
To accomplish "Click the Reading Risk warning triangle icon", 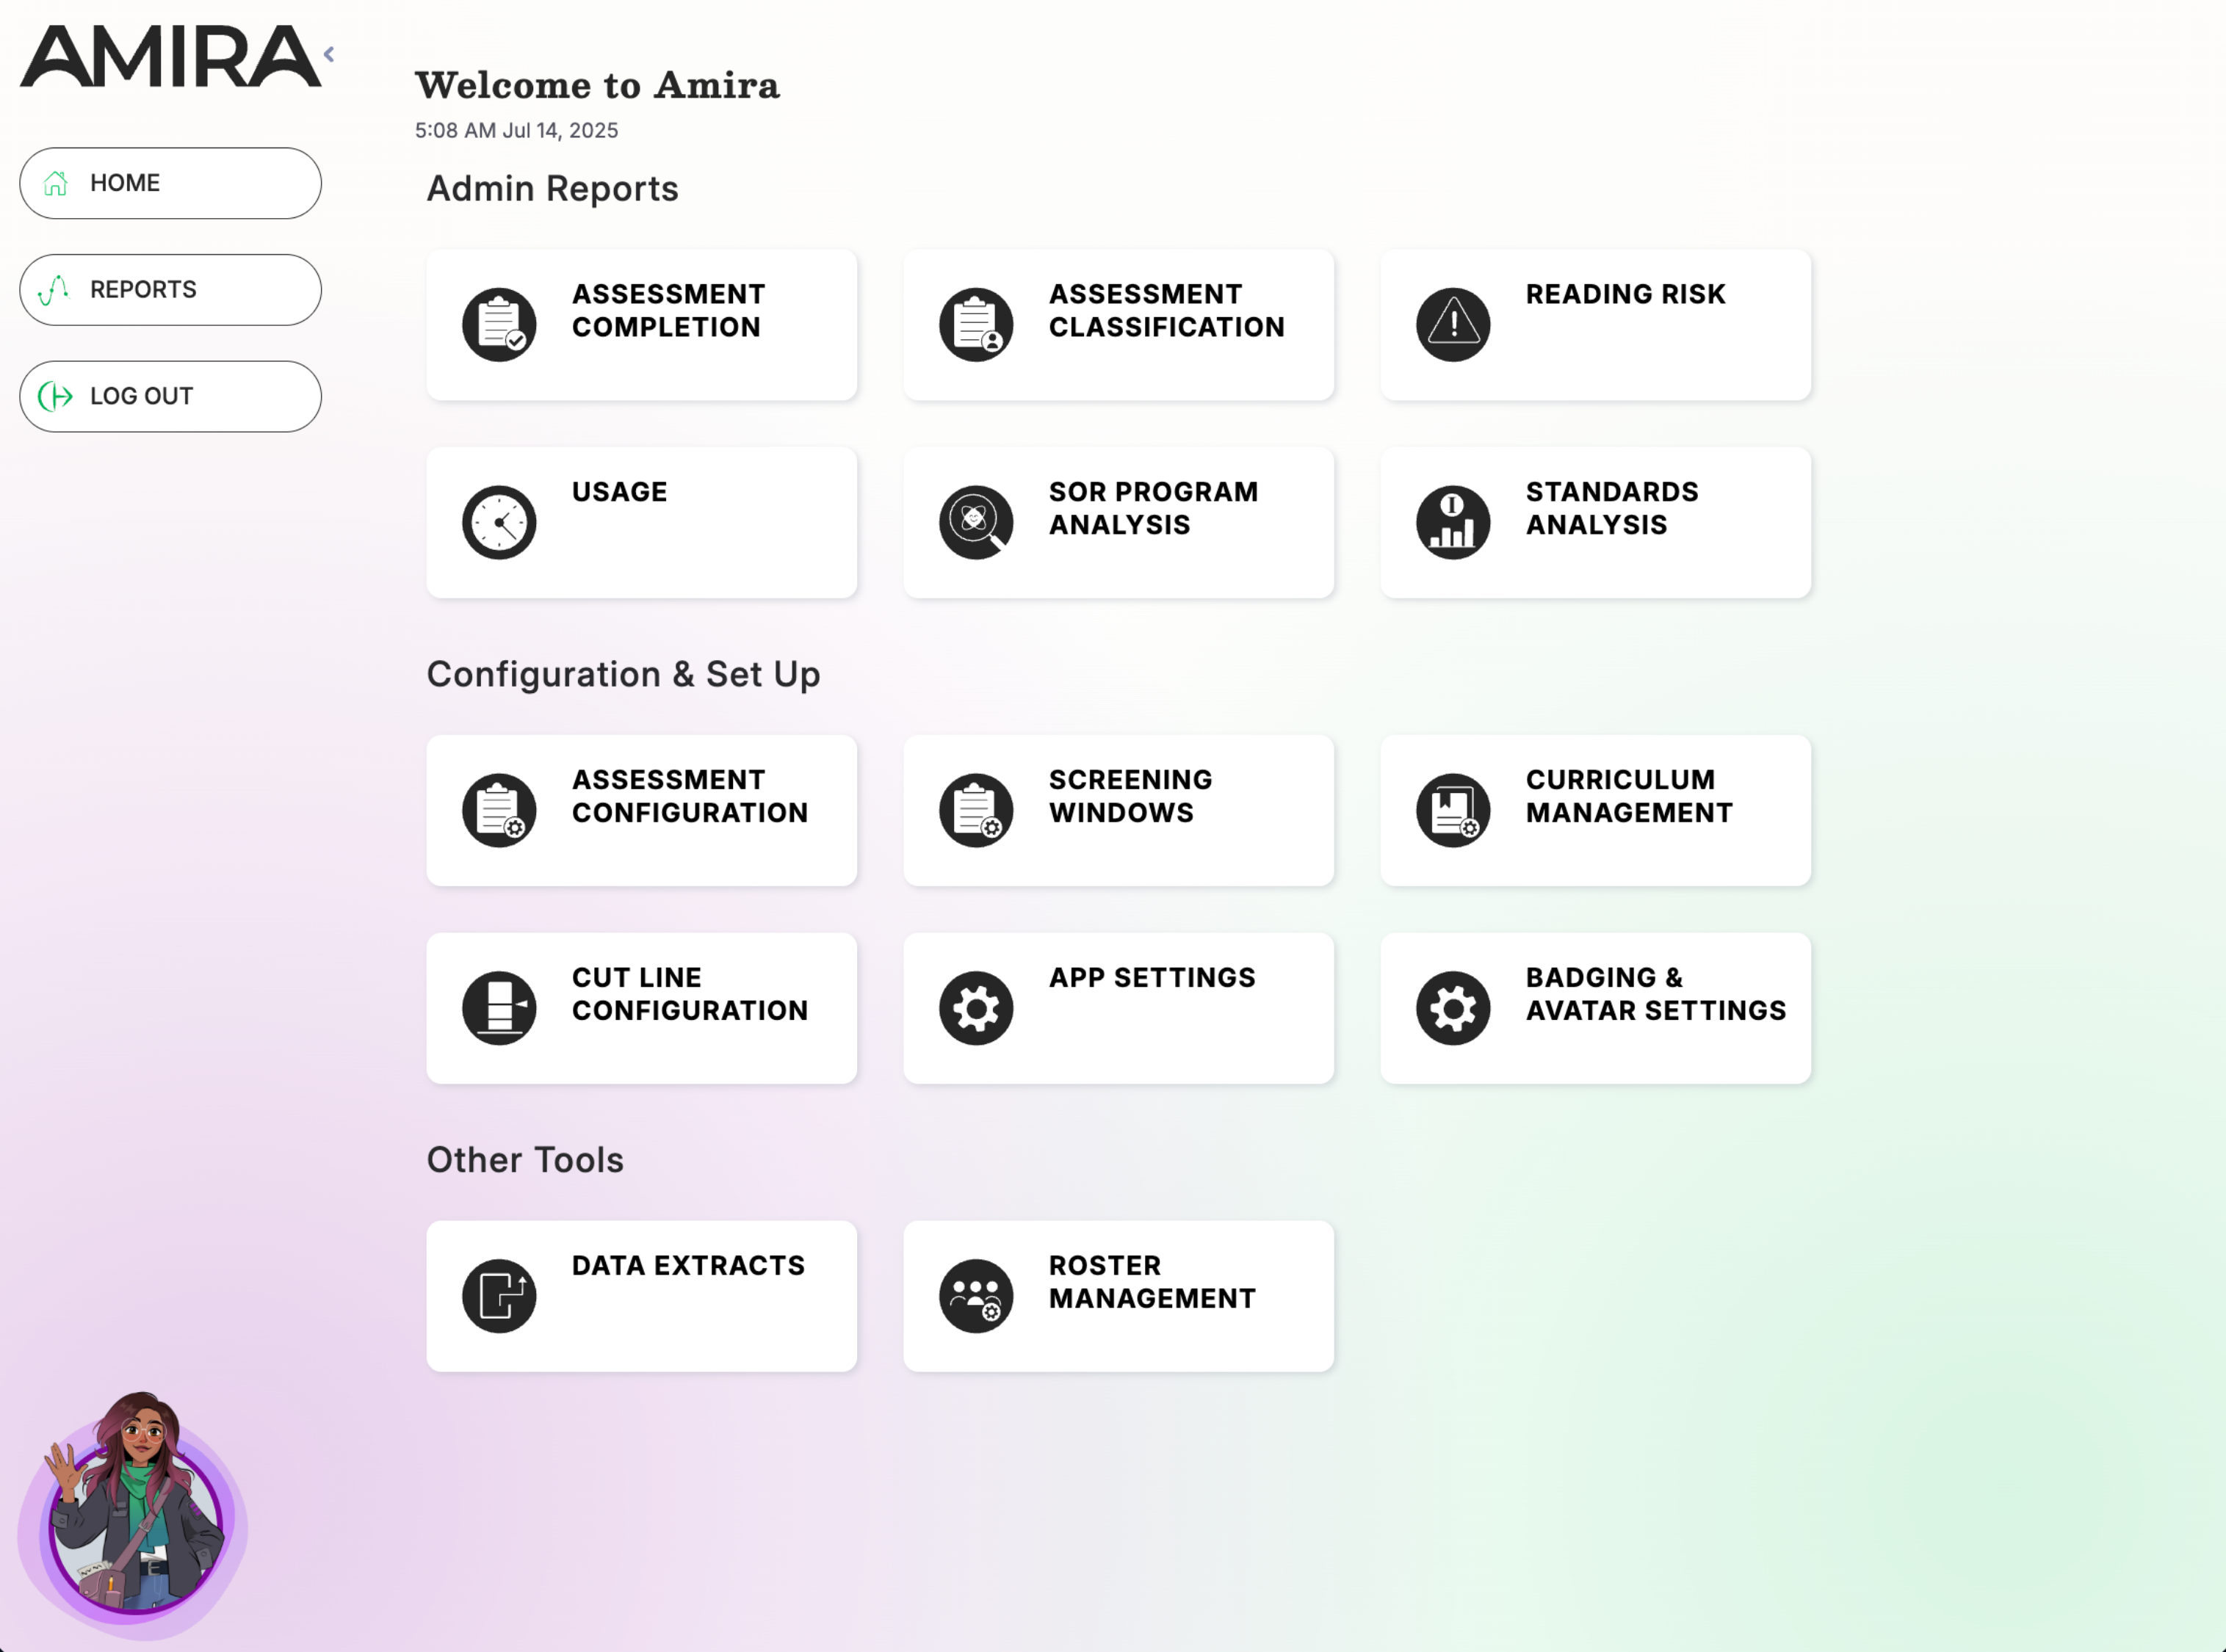I will (x=1453, y=325).
